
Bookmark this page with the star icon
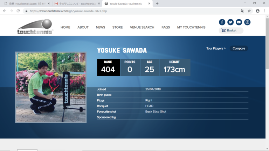tap(249, 11)
